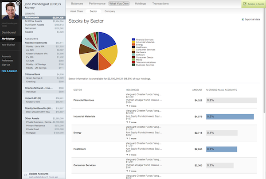The width and height of the screenshot is (266, 179).
Task: Go to Dashboard in the sidebar
Action: [8, 33]
